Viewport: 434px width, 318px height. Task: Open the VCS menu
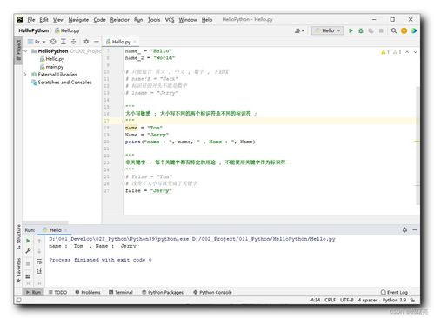click(170, 20)
